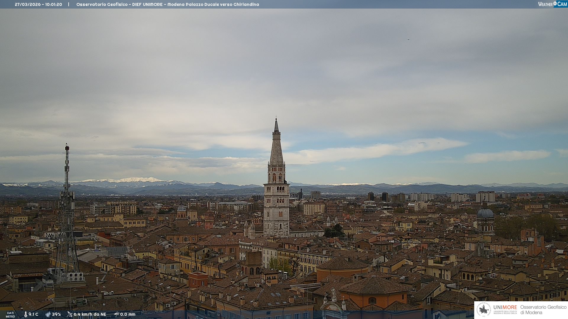This screenshot has height=319, width=568.
Task: Click the UNIMORE university name text
Action: click(x=505, y=307)
